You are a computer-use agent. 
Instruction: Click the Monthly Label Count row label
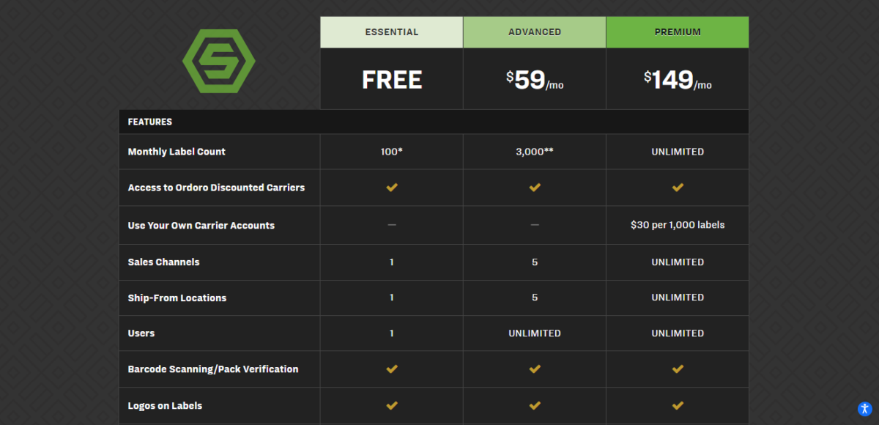(177, 152)
